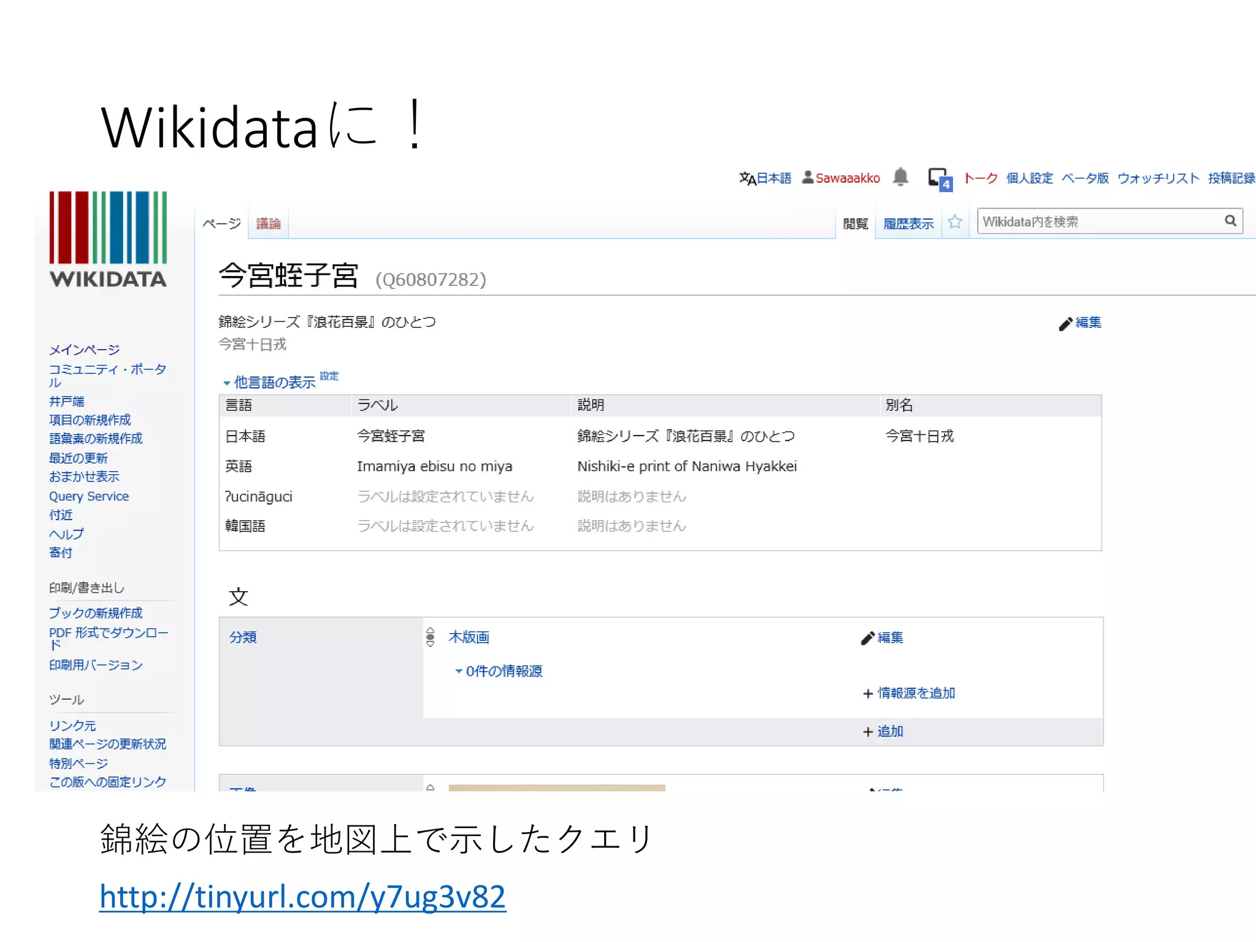Image resolution: width=1256 pixels, height=942 pixels.
Task: Click the description Nishiki-e print of Naniwa Hyakkei
Action: [x=687, y=466]
